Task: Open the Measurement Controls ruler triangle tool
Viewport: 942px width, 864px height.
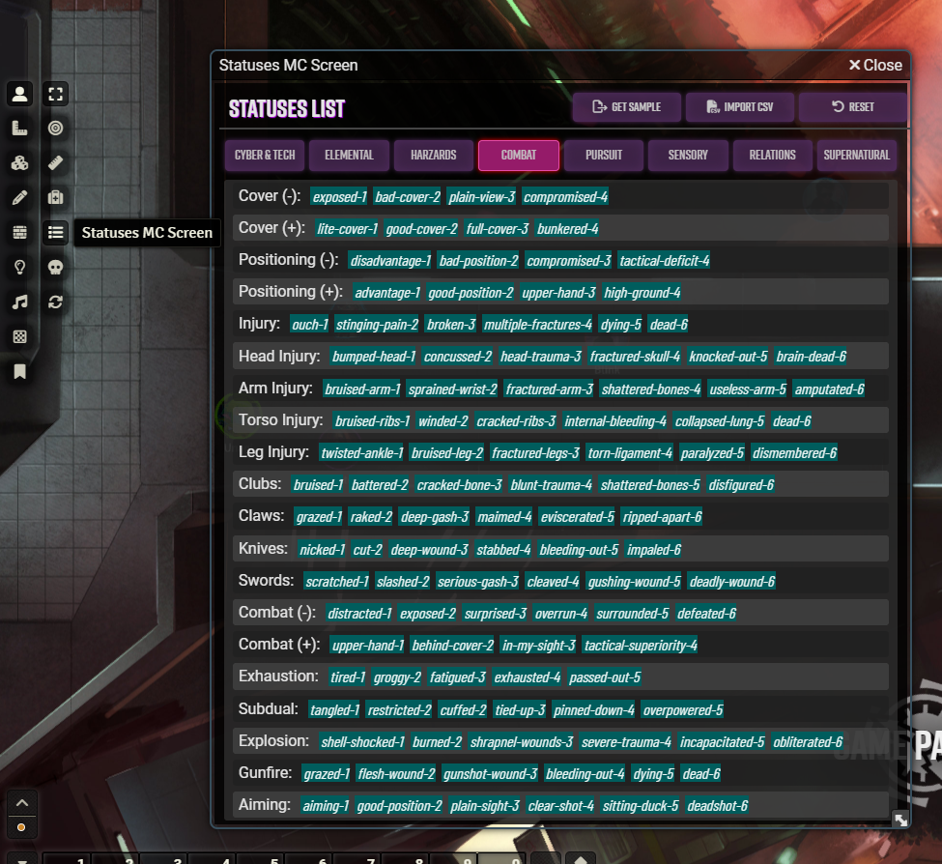Action: coord(19,129)
